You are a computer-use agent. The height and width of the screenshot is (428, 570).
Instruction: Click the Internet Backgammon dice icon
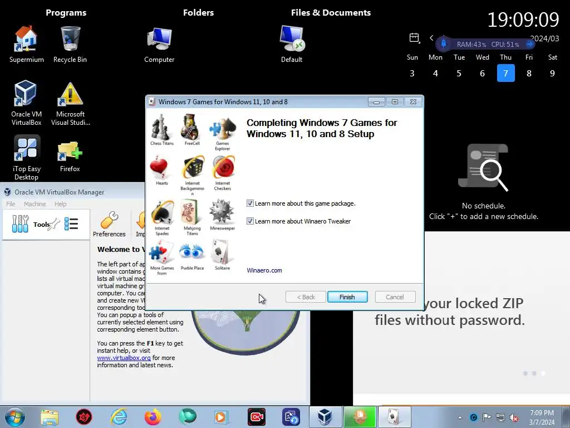[193, 168]
